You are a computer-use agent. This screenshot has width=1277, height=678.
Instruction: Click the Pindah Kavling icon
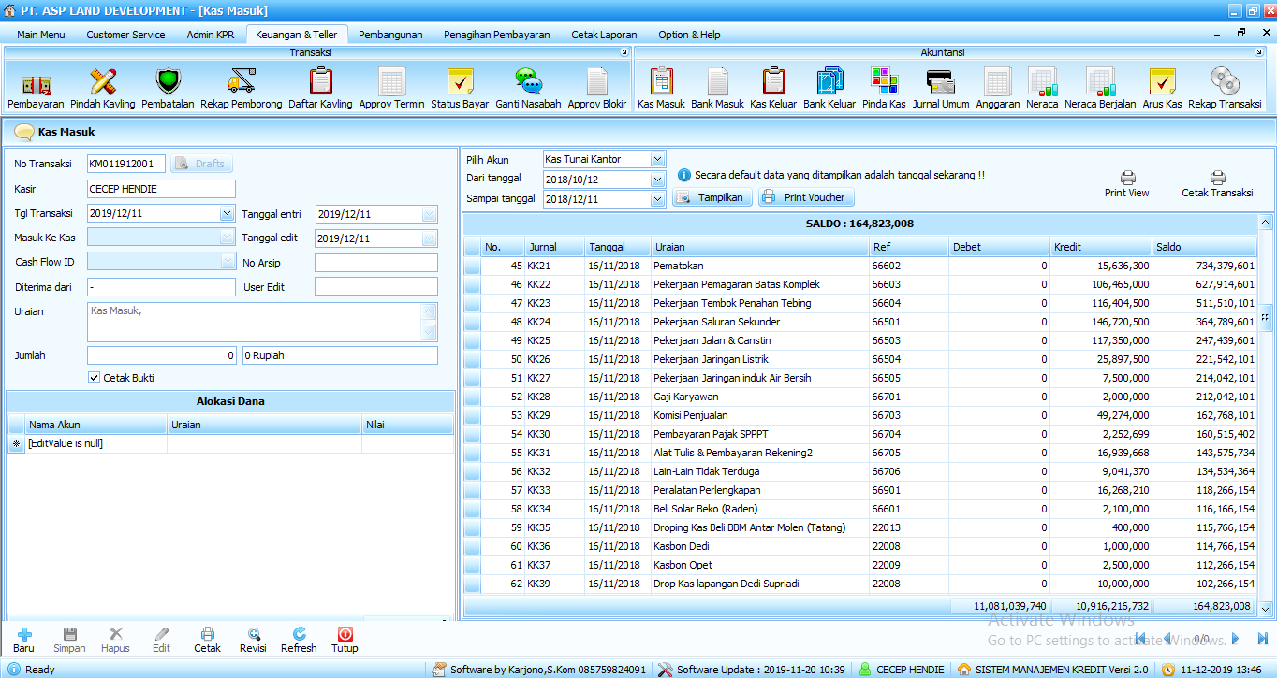pos(102,83)
